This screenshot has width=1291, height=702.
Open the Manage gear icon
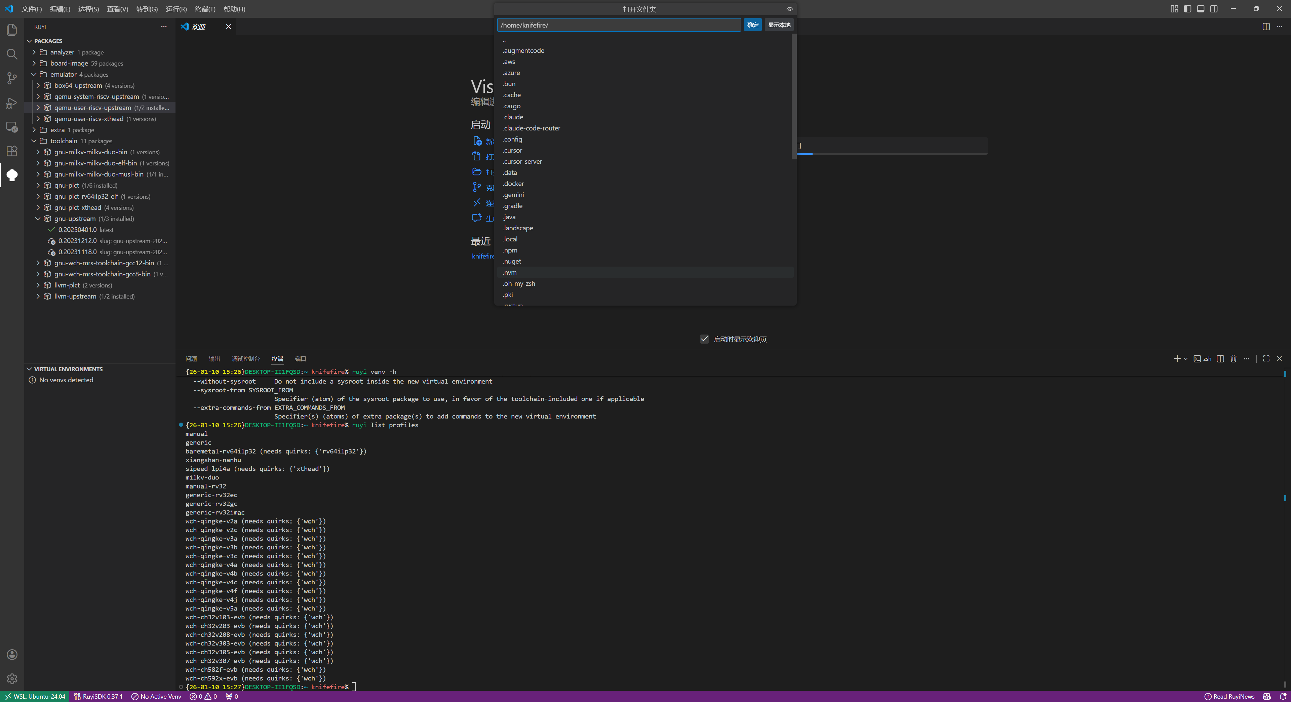[x=12, y=678]
